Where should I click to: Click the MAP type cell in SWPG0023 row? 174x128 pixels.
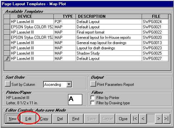click(x=65, y=48)
